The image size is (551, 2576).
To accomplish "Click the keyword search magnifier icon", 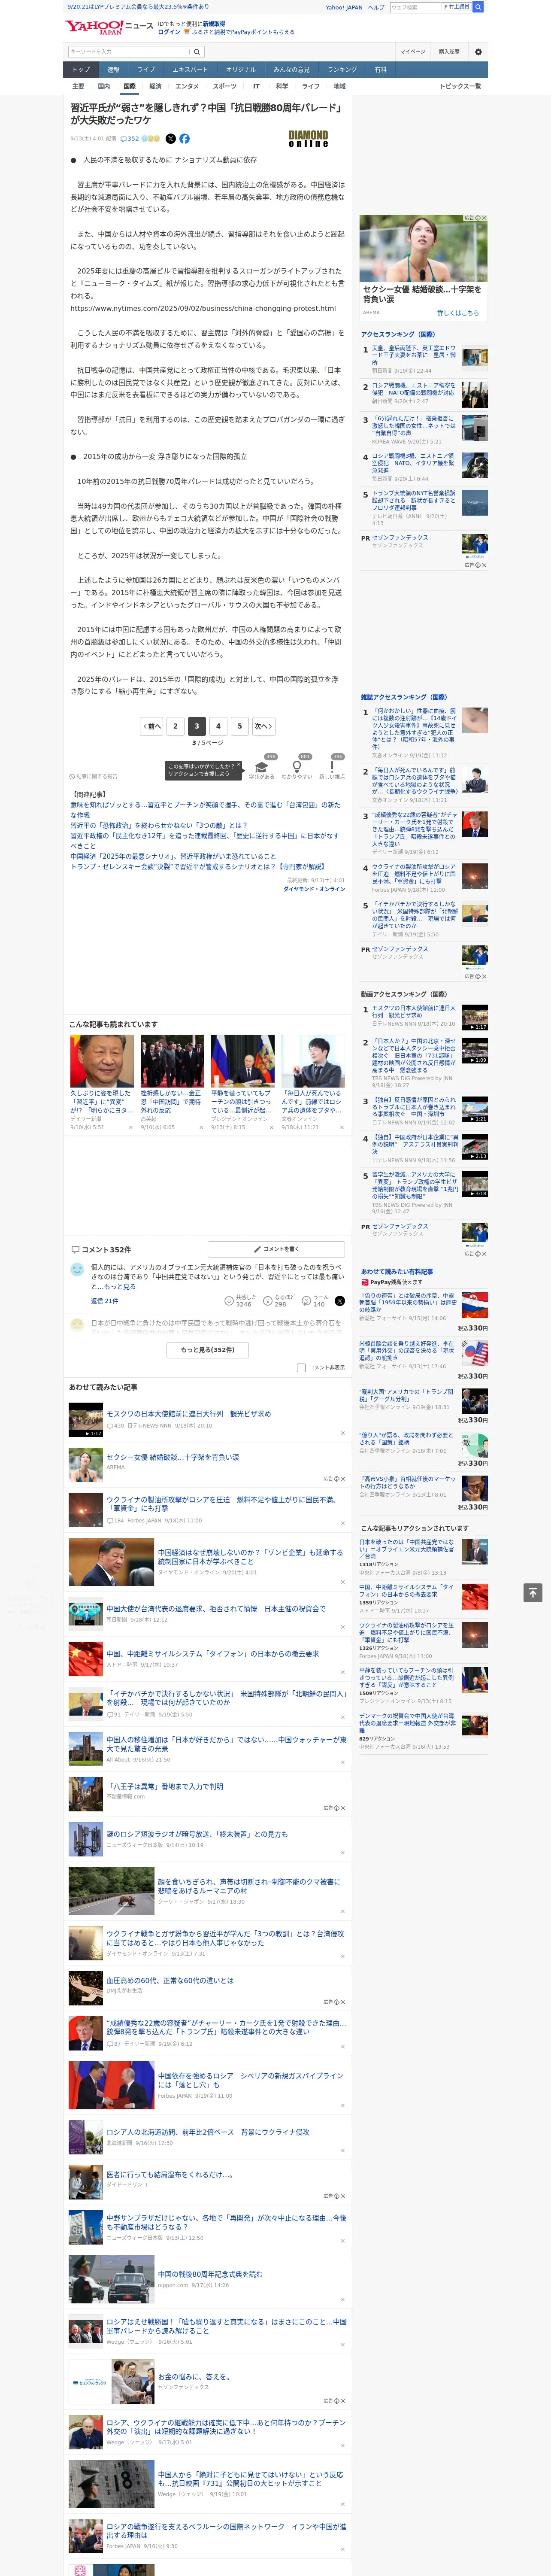I will tap(197, 52).
